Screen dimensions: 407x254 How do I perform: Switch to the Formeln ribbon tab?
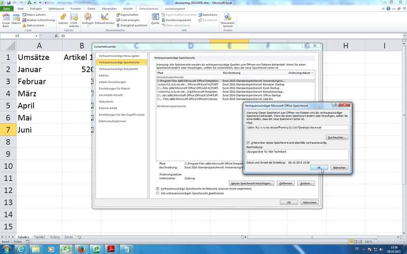[76, 9]
